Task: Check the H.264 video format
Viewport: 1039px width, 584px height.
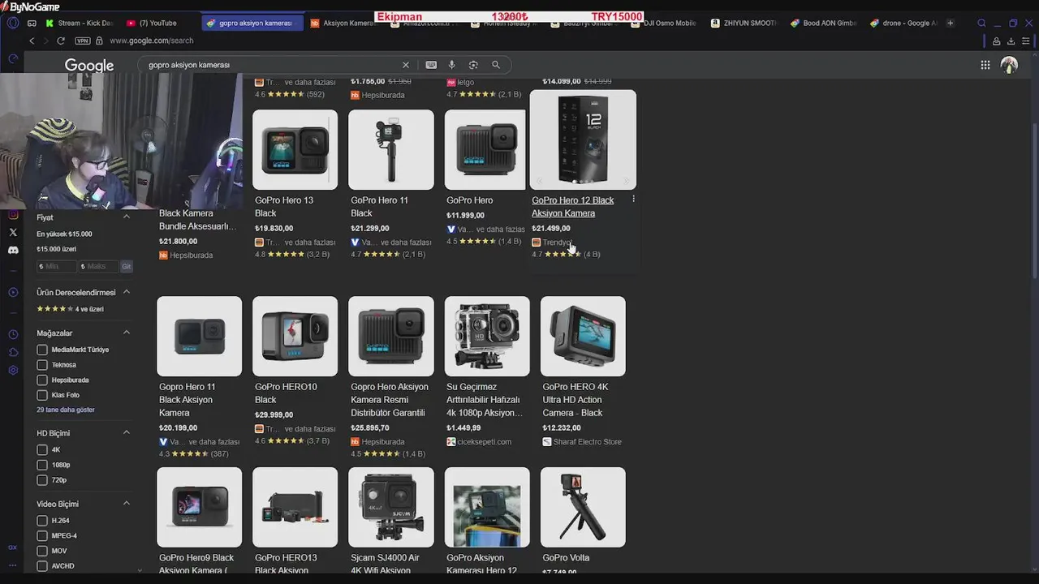Action: pos(42,521)
